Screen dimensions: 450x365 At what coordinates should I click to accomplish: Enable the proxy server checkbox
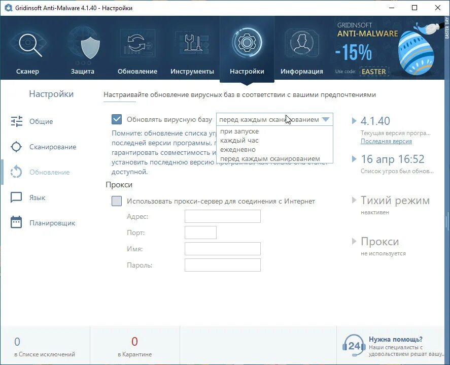pos(117,201)
